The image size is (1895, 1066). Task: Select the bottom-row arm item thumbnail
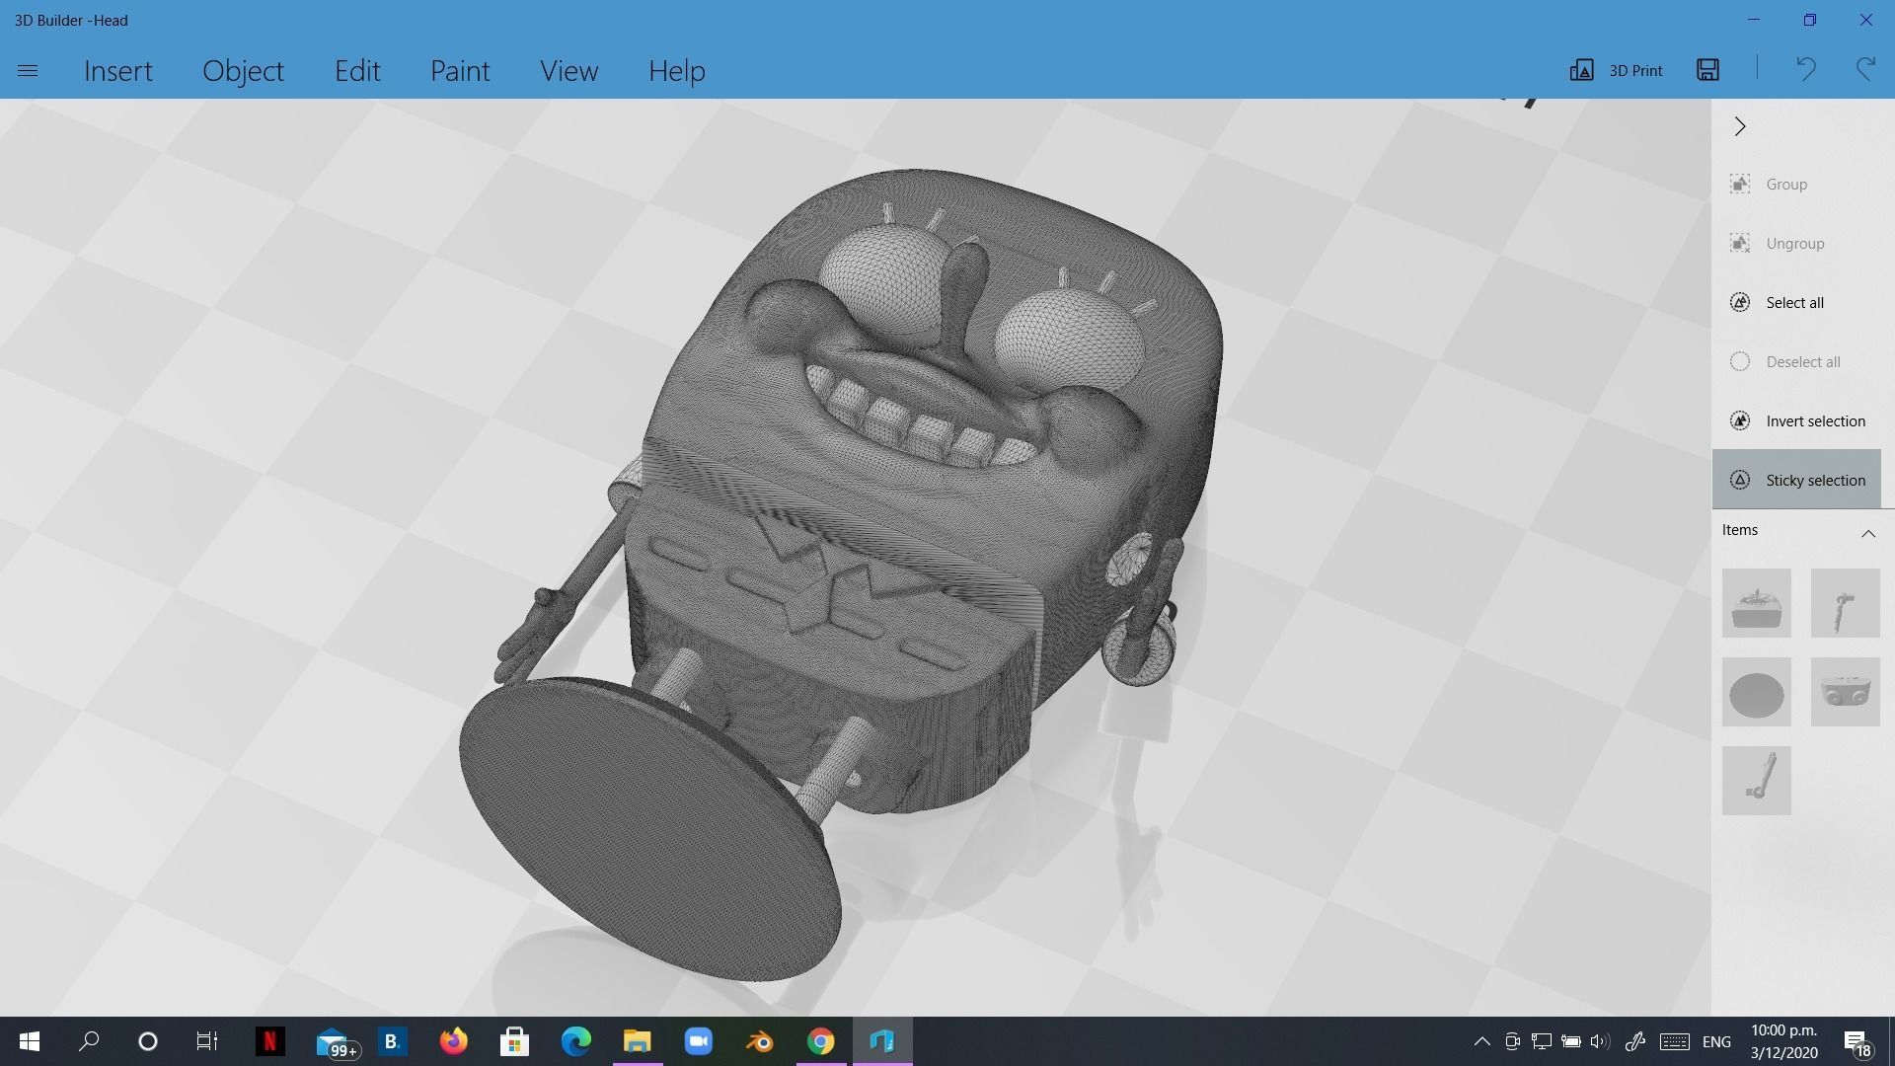(1756, 781)
